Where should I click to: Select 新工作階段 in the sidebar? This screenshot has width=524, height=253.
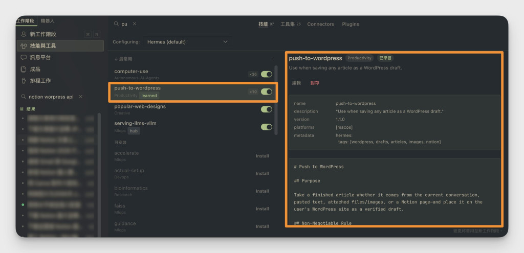[x=60, y=34]
